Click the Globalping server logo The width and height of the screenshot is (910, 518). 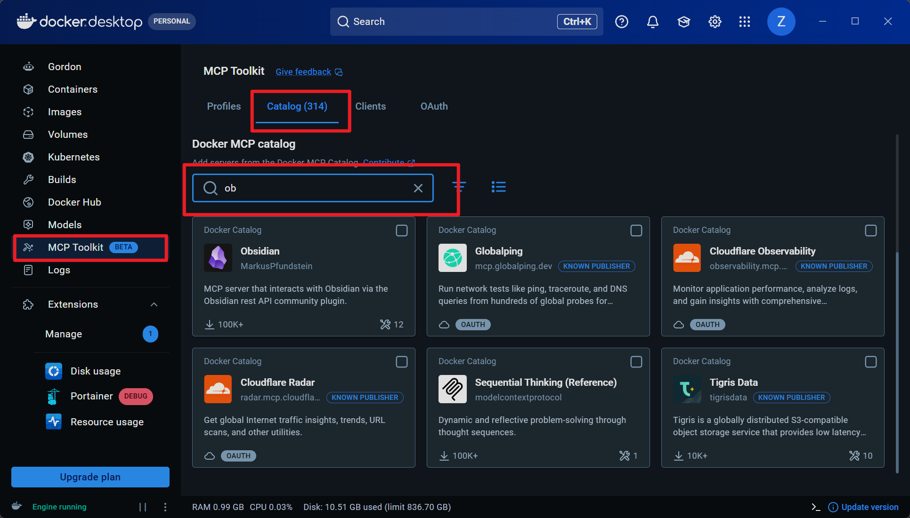coord(453,258)
